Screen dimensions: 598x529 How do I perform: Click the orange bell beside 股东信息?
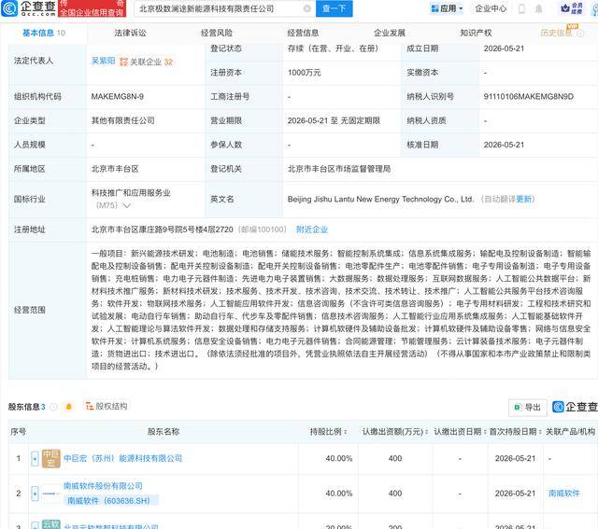click(x=68, y=407)
